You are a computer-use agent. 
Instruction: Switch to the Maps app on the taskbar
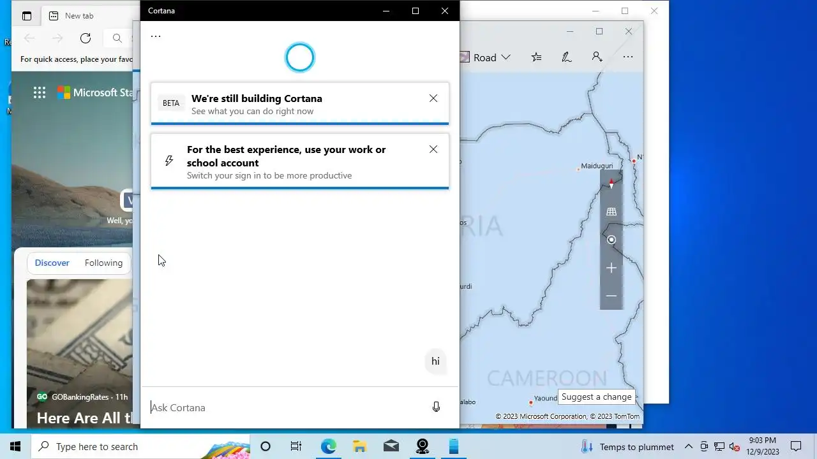423,446
